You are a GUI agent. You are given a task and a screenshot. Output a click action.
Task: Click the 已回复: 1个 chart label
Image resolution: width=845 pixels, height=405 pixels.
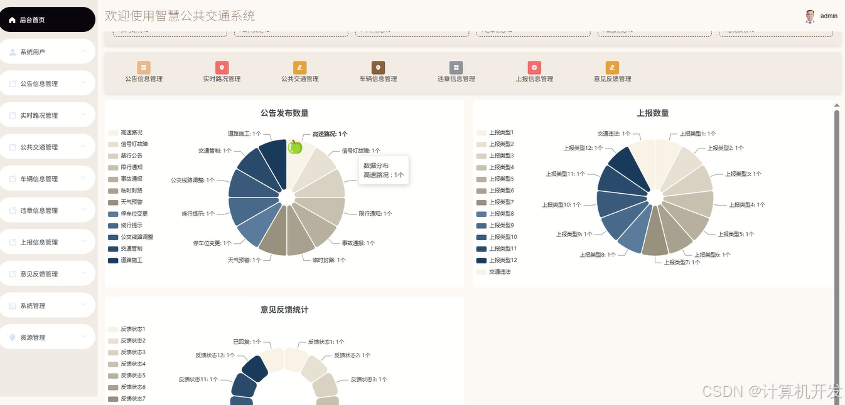247,342
